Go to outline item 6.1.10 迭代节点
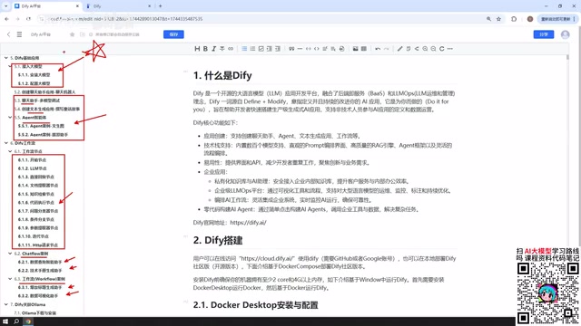Viewport: 581px width, 326px height. click(x=34, y=236)
